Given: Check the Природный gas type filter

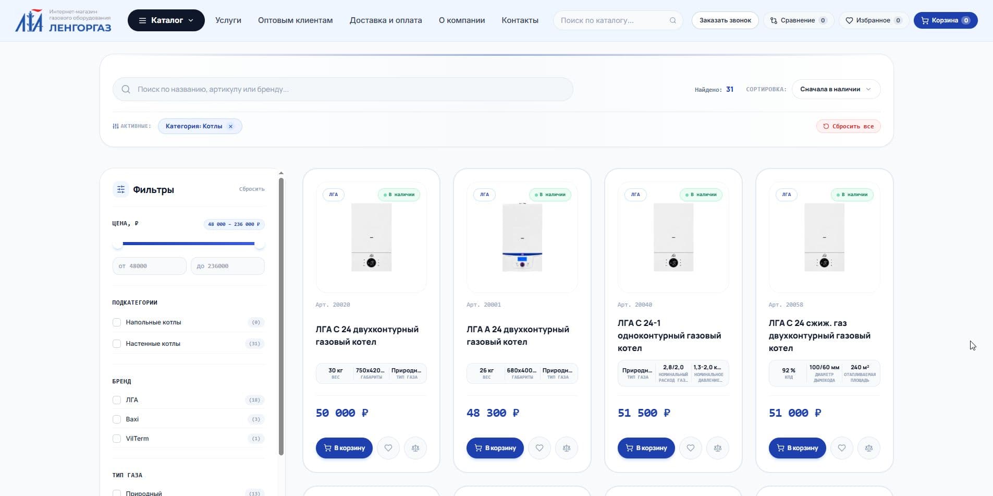Looking at the screenshot, I should coord(117,493).
